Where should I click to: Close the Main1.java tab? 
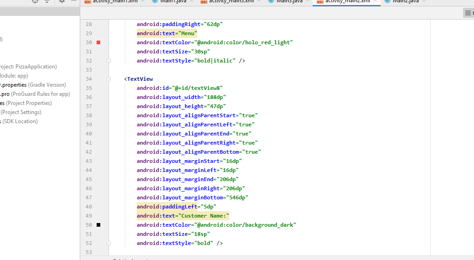(191, 1)
